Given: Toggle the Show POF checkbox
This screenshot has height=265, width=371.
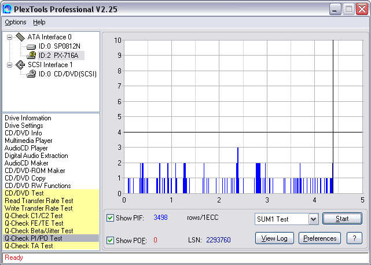Looking at the screenshot, I should [x=111, y=240].
